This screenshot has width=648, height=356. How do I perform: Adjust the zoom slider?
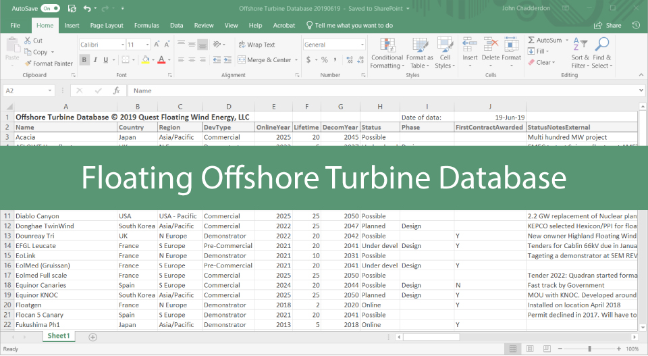pyautogui.click(x=590, y=349)
